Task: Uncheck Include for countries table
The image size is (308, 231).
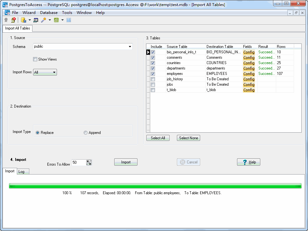Action: click(153, 63)
